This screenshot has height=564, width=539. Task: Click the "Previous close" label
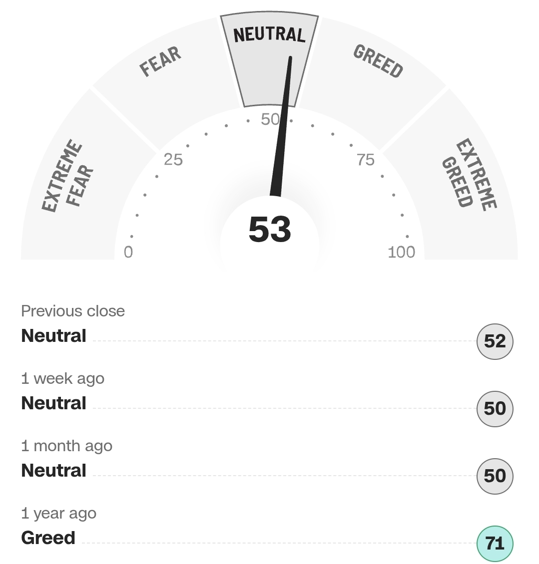[x=73, y=311]
